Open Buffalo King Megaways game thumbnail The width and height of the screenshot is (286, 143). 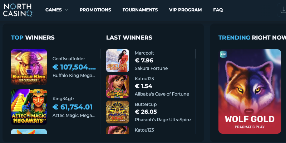29,67
